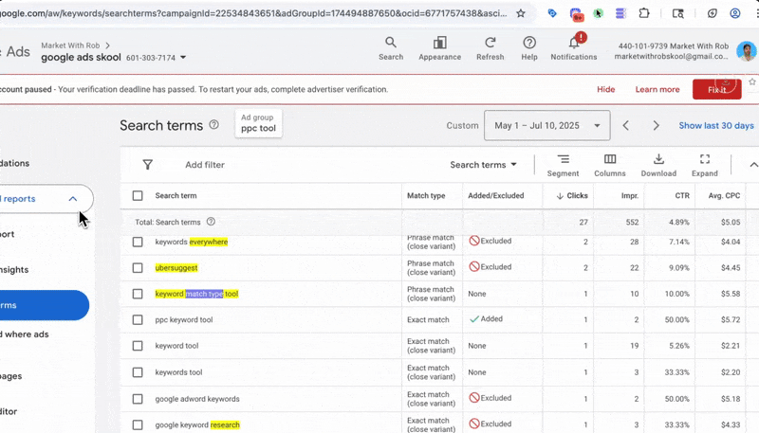Open tab search icon in browser toolbar
The image size is (759, 433).
point(678,13)
